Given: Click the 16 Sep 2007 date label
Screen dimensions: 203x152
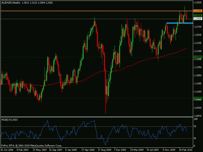Looking at the screenshot, I should tap(56, 150).
